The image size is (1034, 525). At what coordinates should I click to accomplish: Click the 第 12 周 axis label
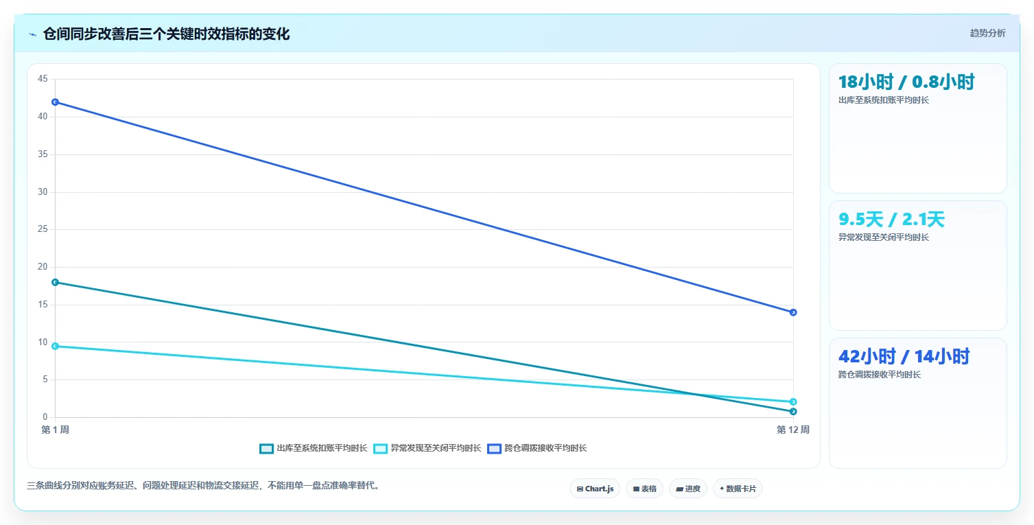793,430
